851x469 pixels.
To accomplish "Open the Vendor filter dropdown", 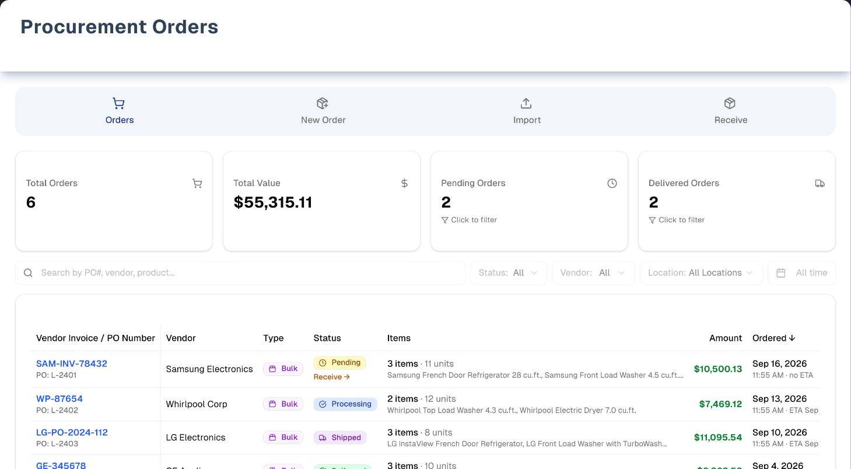I will (593, 273).
